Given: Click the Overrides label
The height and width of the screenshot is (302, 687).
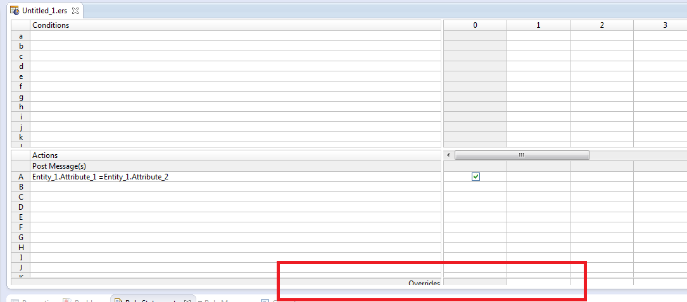Looking at the screenshot, I should [x=424, y=283].
